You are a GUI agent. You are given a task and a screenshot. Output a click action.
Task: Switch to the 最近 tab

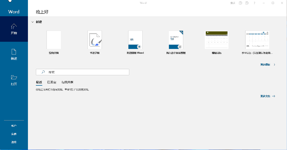coord(39,82)
